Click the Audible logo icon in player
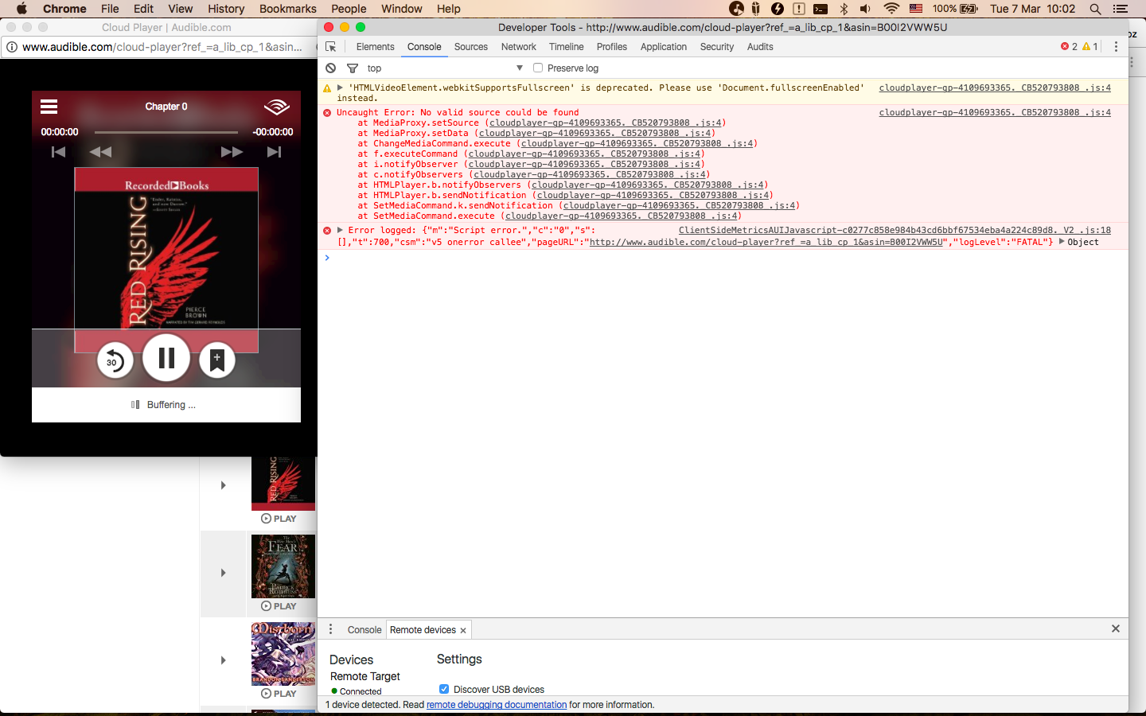Screen dimensions: 1146x716 point(276,107)
